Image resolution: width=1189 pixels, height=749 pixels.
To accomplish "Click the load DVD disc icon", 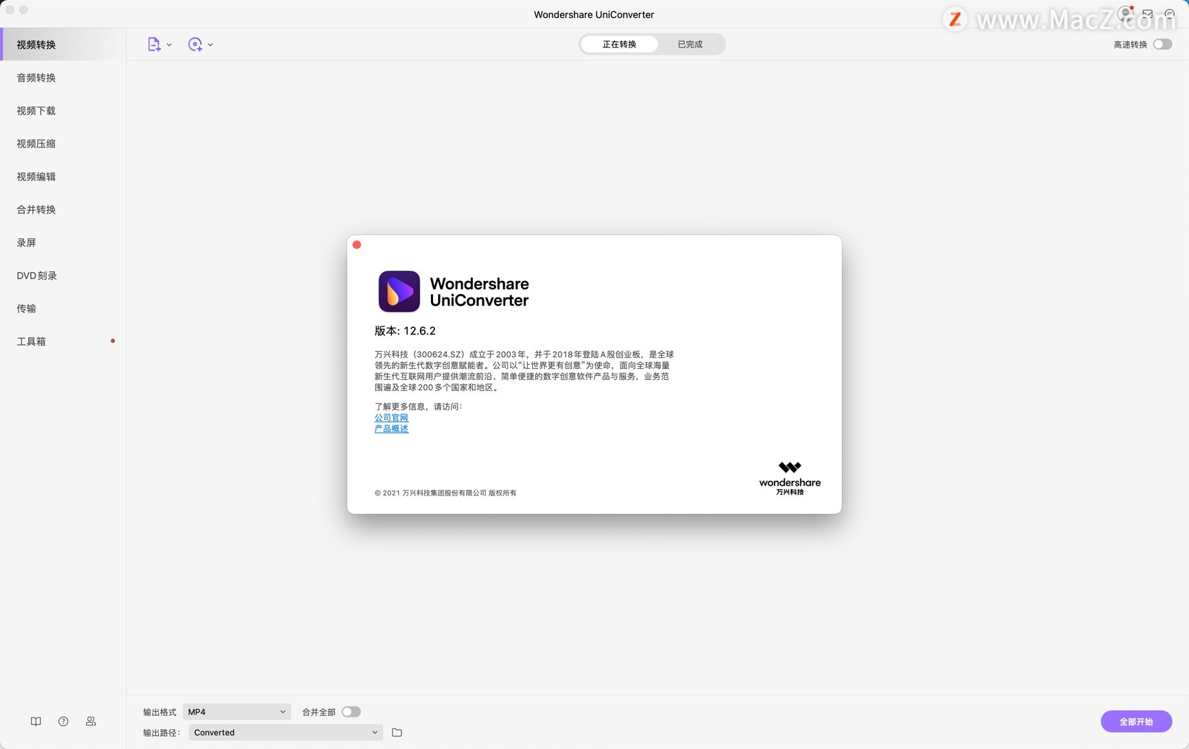I will pyautogui.click(x=195, y=45).
